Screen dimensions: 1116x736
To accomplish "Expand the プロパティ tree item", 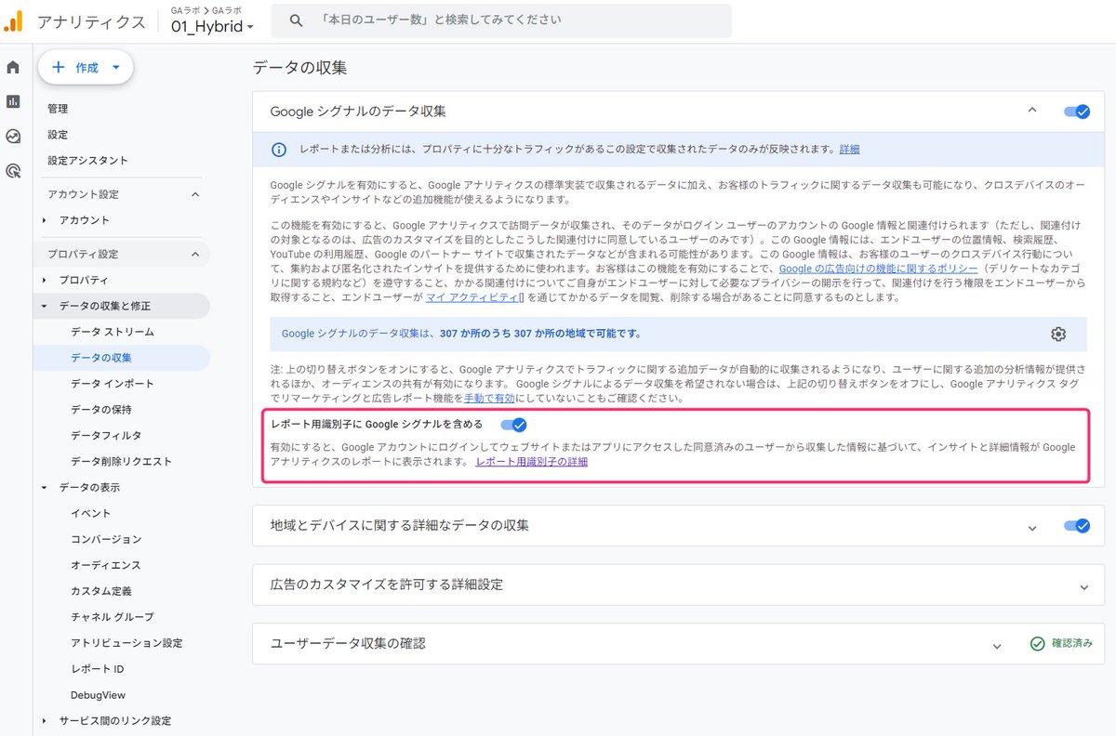I will tap(45, 280).
